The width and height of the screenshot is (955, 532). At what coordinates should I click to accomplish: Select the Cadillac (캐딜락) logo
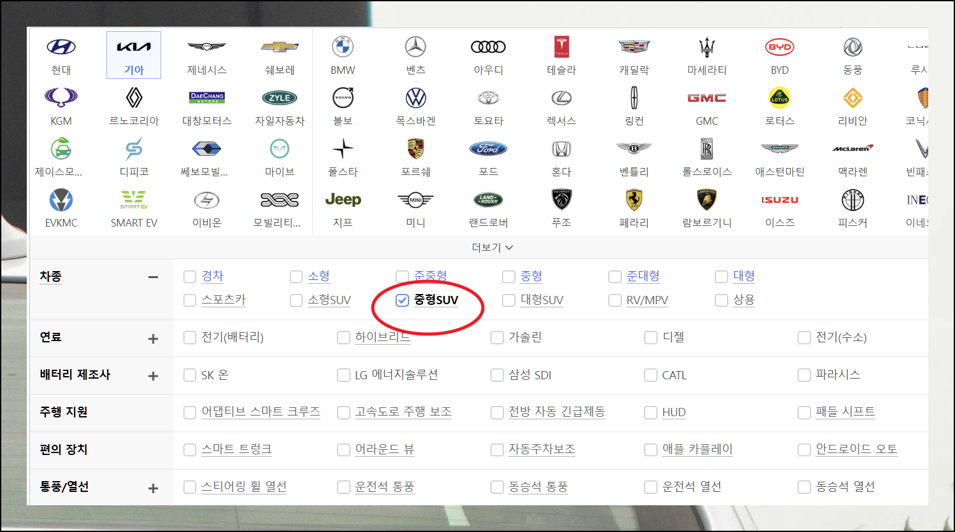[634, 46]
